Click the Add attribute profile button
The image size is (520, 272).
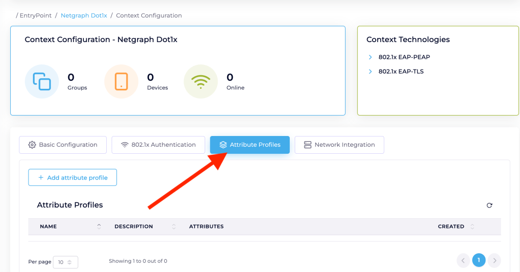pyautogui.click(x=73, y=178)
